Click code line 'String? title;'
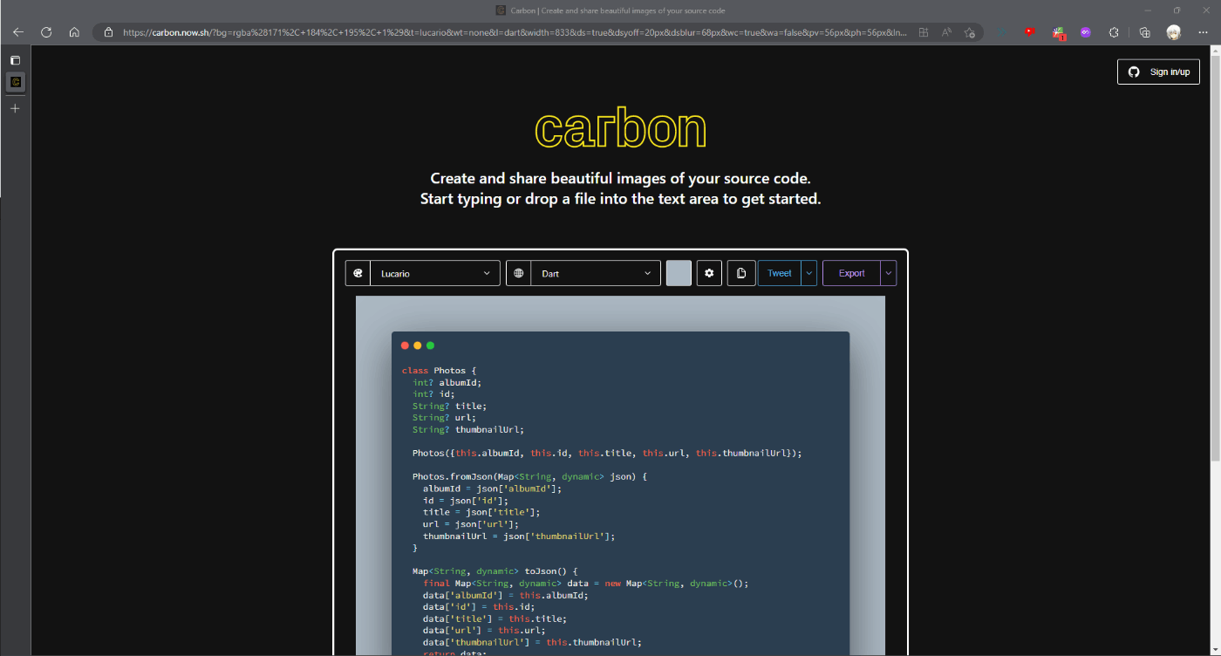This screenshot has height=656, width=1221. point(450,406)
